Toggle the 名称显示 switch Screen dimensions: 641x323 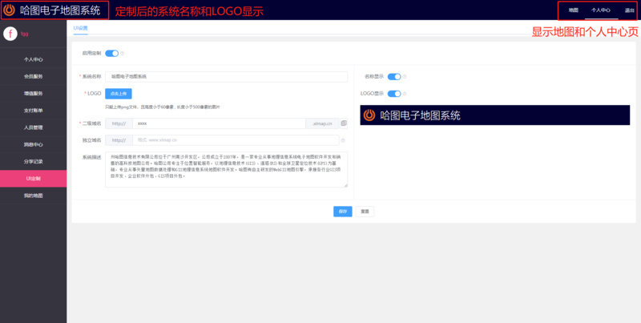coord(394,76)
